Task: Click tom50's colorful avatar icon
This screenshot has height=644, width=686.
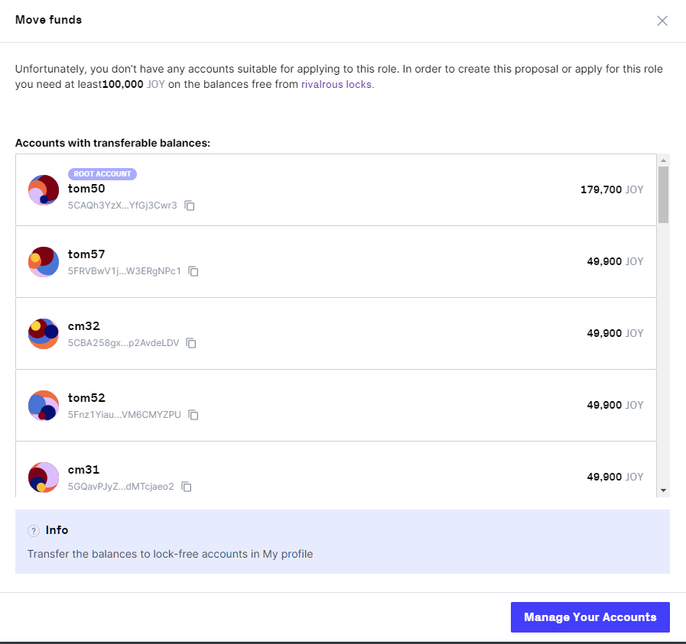Action: click(44, 189)
